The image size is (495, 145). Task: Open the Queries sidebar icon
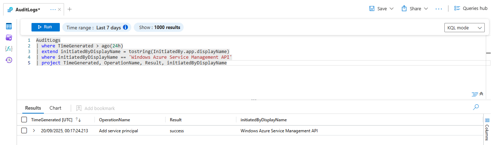(x=9, y=37)
